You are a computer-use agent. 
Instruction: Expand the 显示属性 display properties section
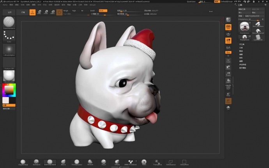click(242, 68)
